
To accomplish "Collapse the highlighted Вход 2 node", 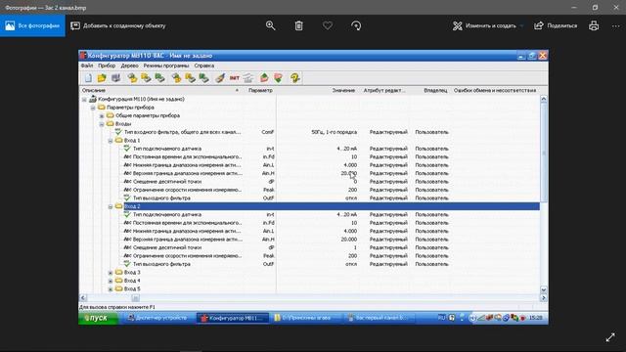I will (x=111, y=206).
